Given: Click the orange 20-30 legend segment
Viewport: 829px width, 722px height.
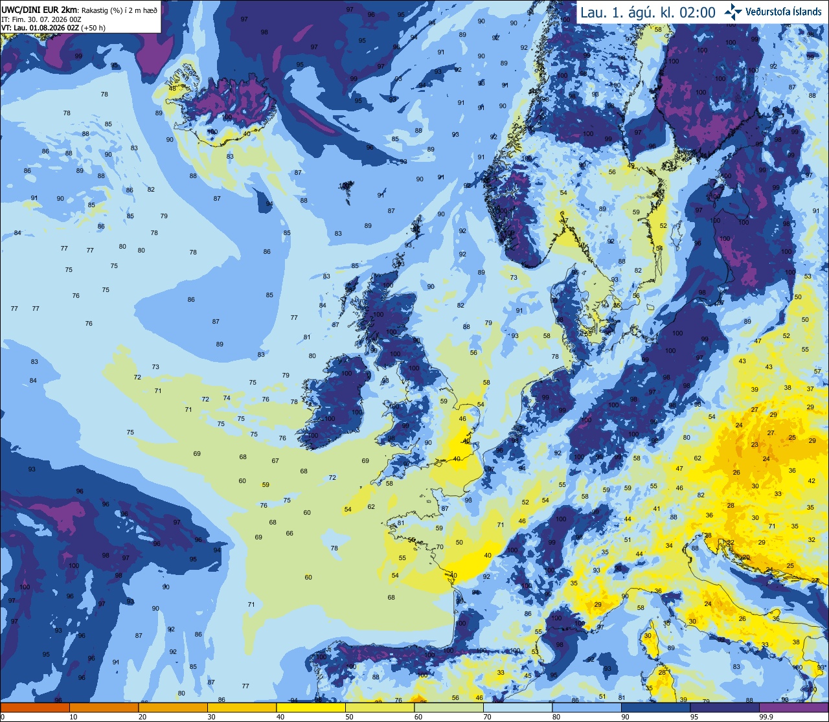Looking at the screenshot, I should [x=173, y=707].
